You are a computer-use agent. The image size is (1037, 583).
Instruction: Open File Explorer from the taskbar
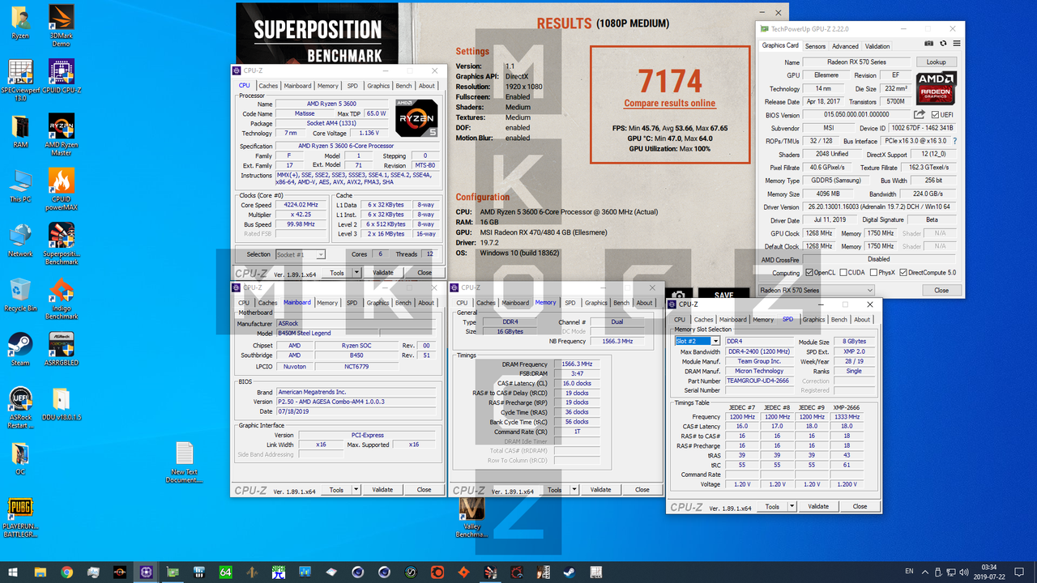[x=40, y=572]
